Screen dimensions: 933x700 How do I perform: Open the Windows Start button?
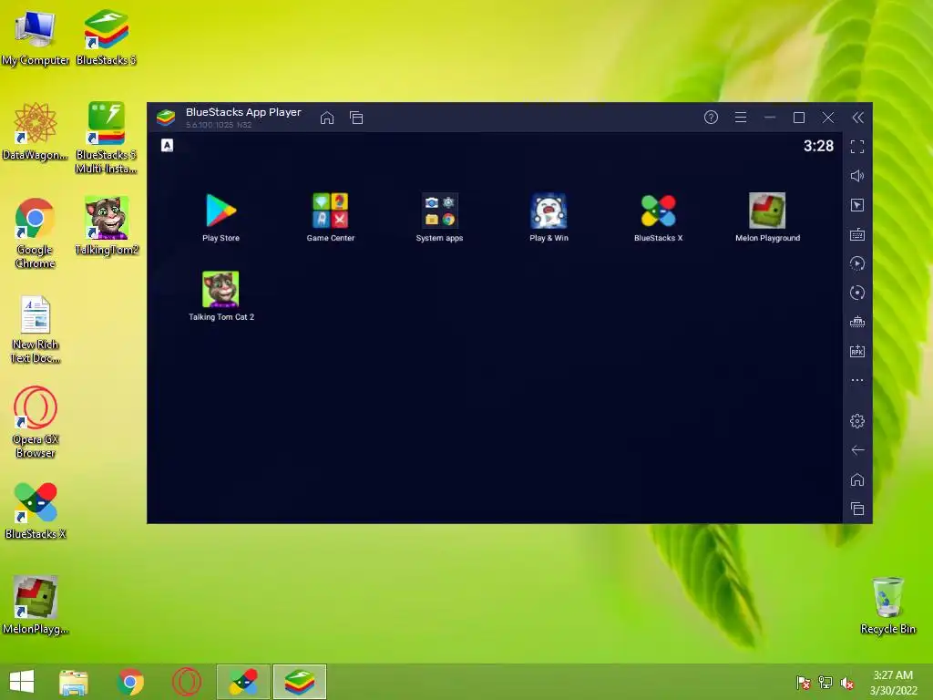coord(22,682)
